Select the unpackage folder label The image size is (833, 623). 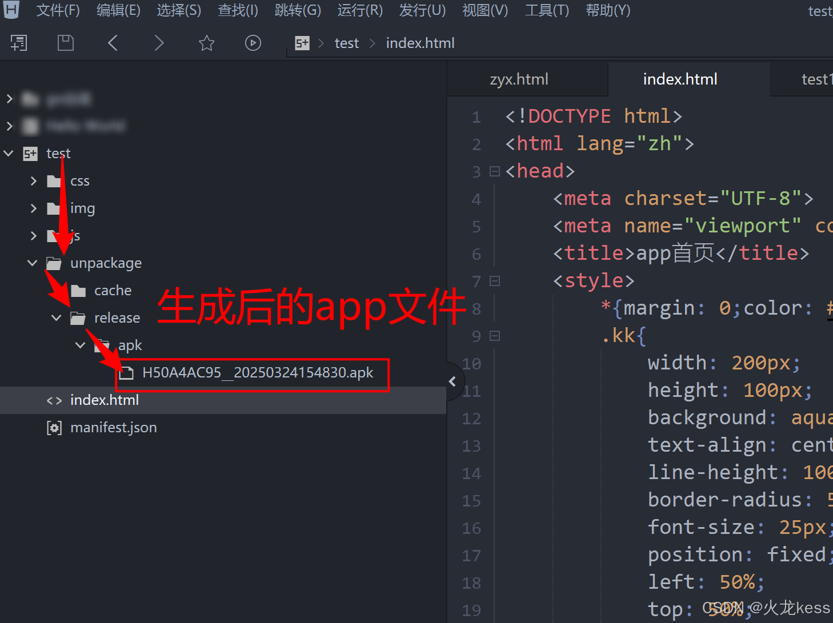pyautogui.click(x=106, y=263)
